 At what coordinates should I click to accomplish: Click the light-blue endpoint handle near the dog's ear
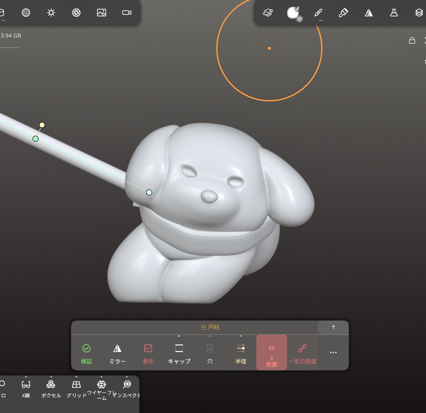(149, 192)
